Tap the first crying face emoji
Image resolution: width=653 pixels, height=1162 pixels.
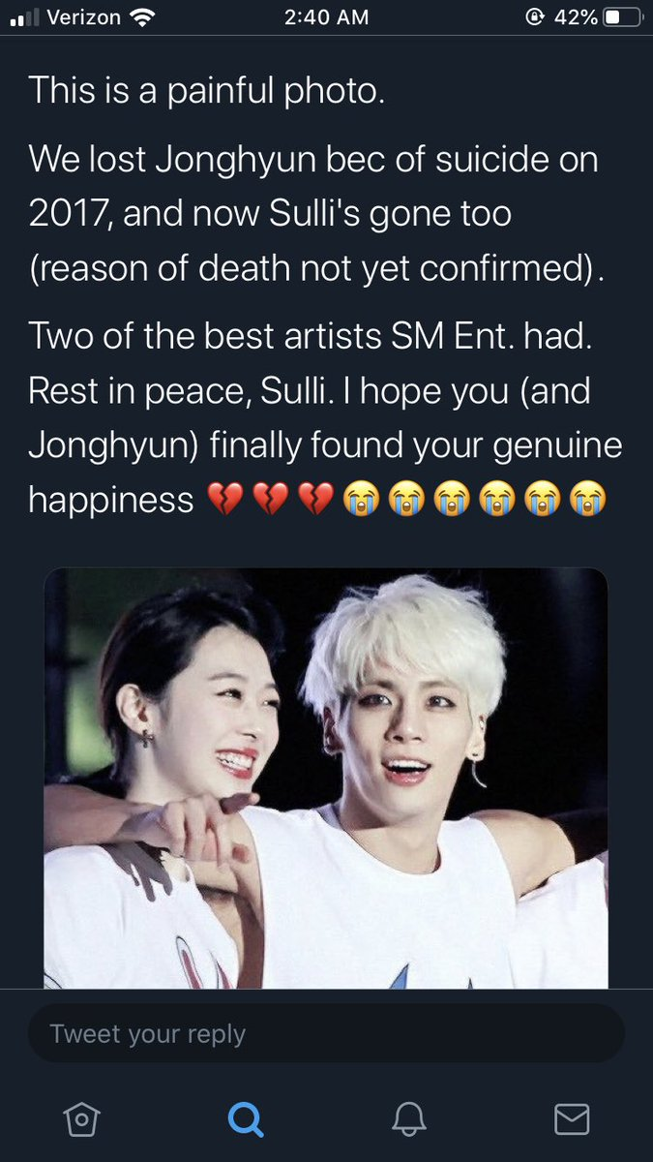click(x=359, y=500)
